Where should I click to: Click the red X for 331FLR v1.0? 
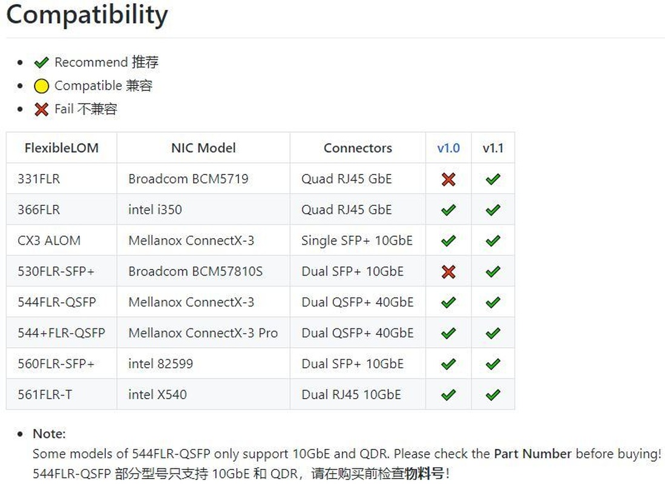448,179
